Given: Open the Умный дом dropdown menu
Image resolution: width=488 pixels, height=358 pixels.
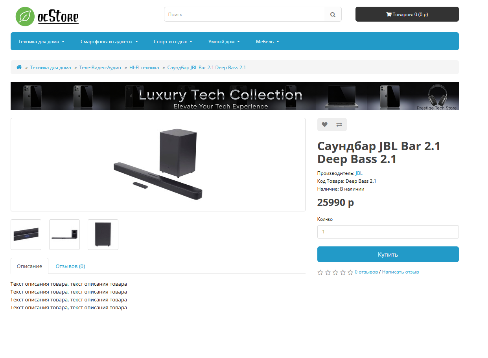Looking at the screenshot, I should [224, 41].
